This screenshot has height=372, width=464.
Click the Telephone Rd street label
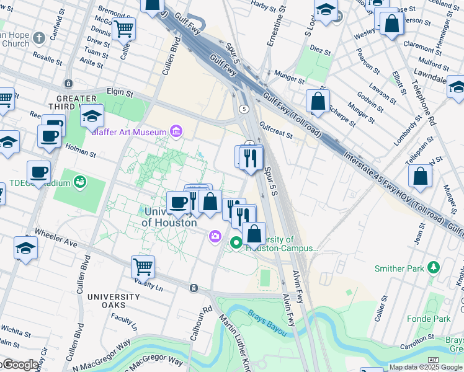tap(424, 103)
